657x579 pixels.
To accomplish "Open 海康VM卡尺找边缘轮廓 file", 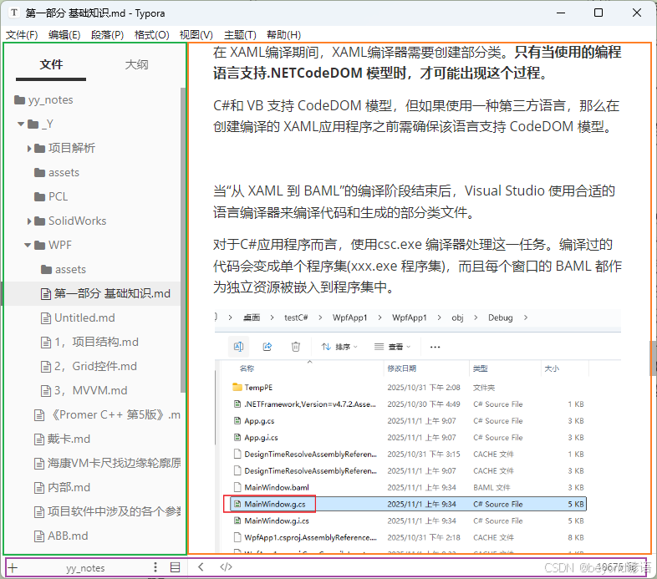I will point(107,464).
